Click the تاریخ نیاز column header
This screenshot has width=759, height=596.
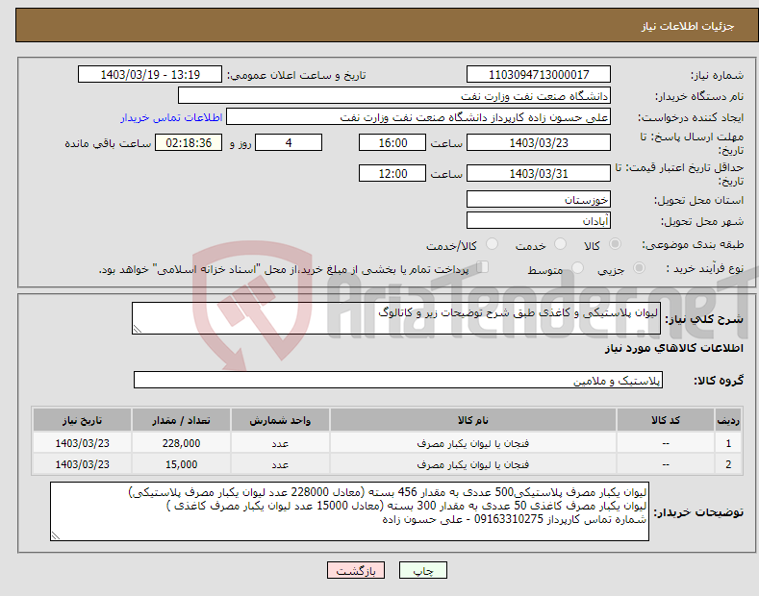pos(82,420)
